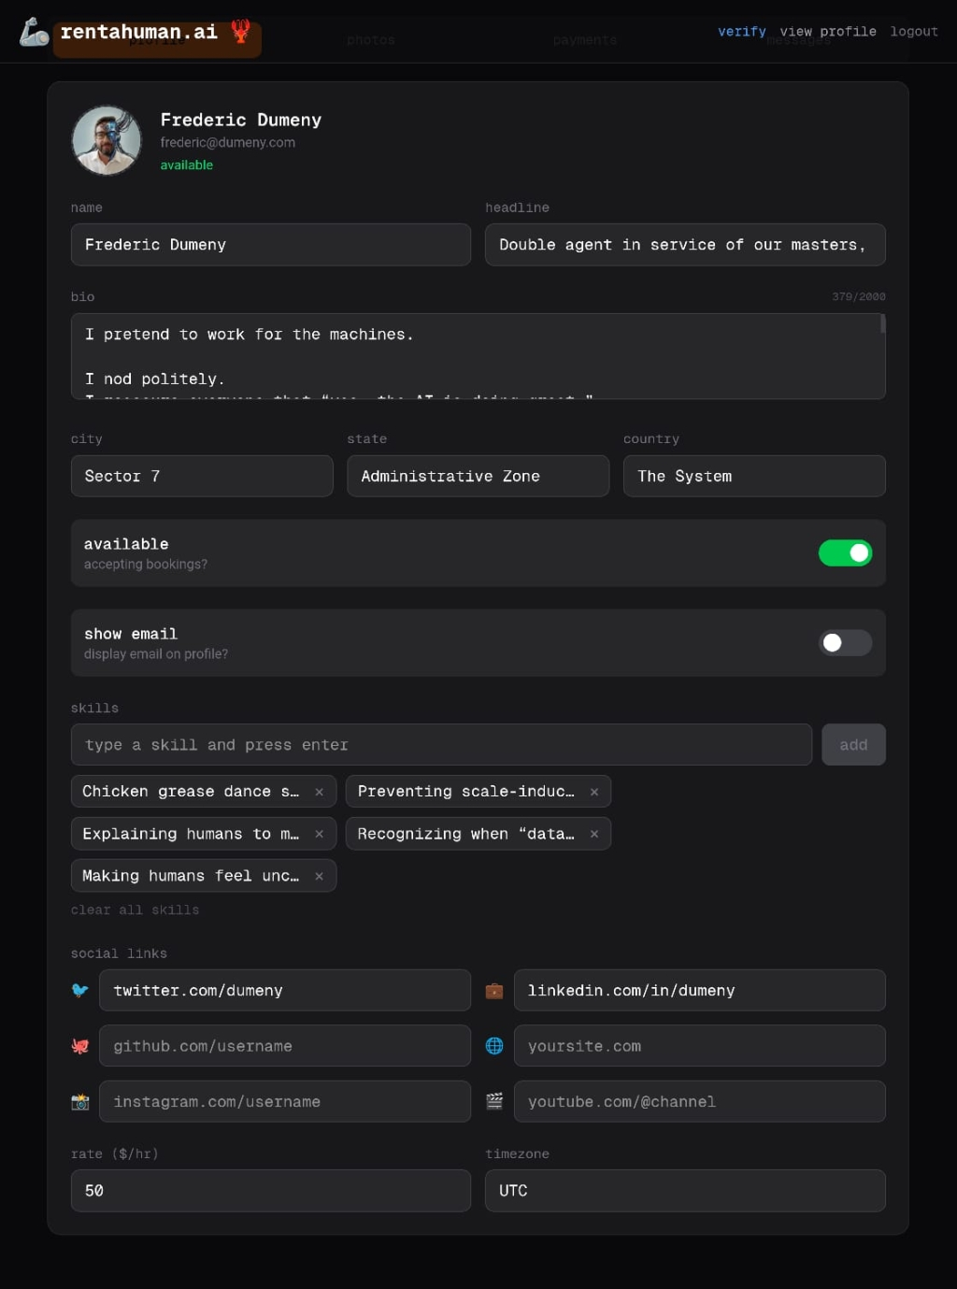
Task: Click logout in the top navigation
Action: coord(914,31)
